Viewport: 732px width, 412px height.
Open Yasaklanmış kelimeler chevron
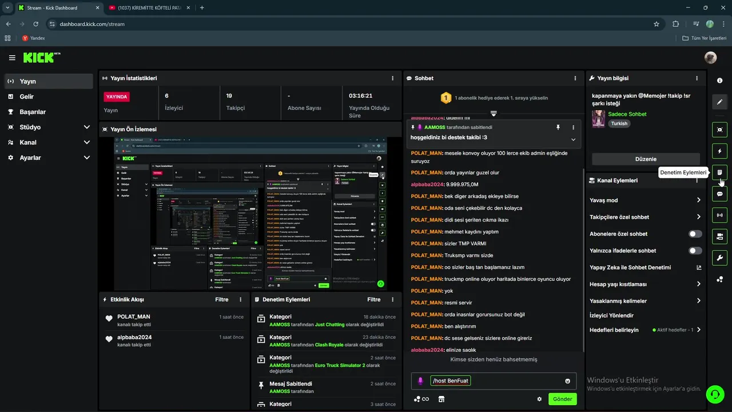point(698,301)
